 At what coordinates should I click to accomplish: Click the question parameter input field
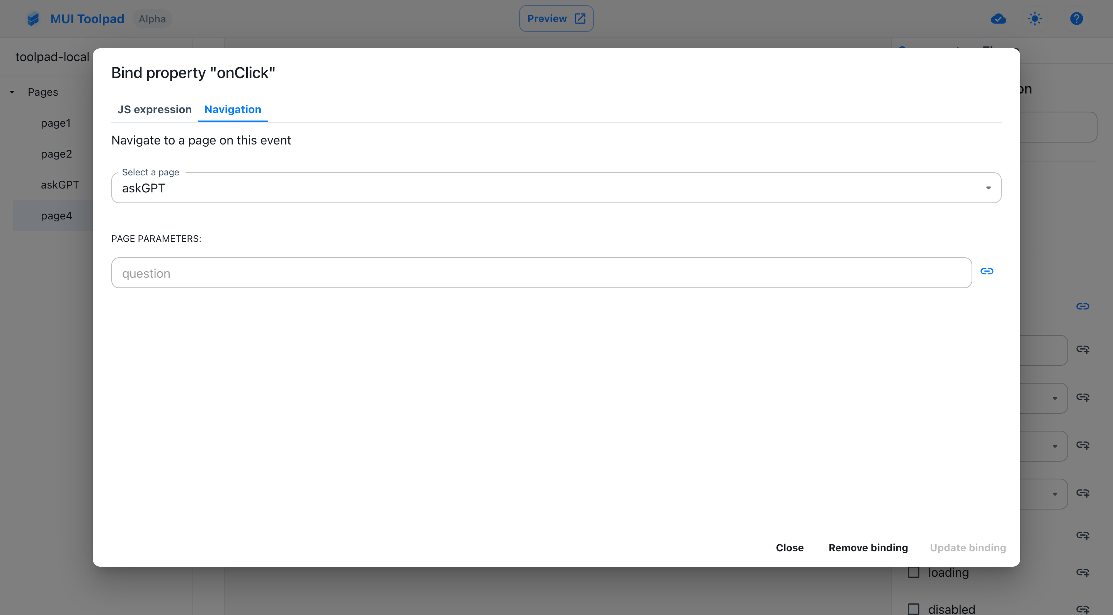tap(541, 272)
